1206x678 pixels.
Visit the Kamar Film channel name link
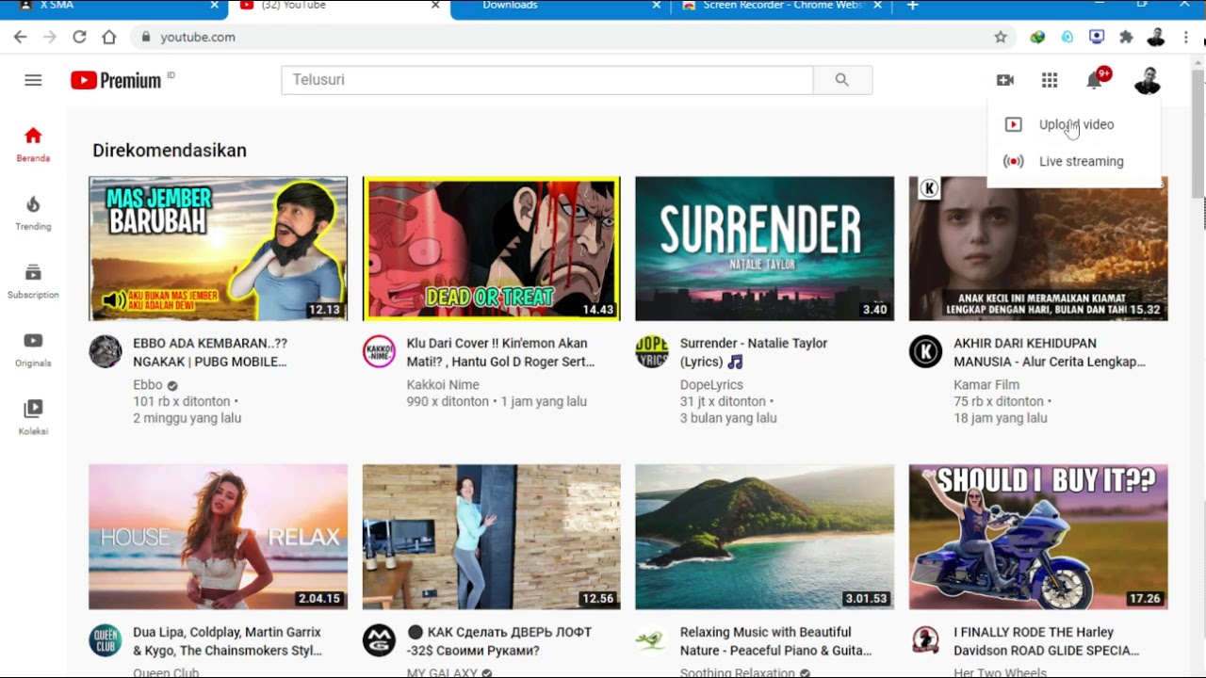click(986, 384)
